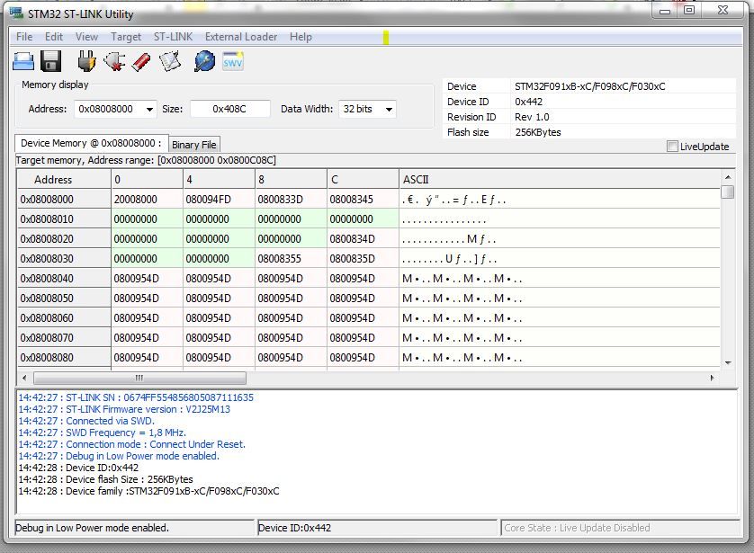Click the SWD Frequency = 1,8 MHz log line

tap(102, 433)
